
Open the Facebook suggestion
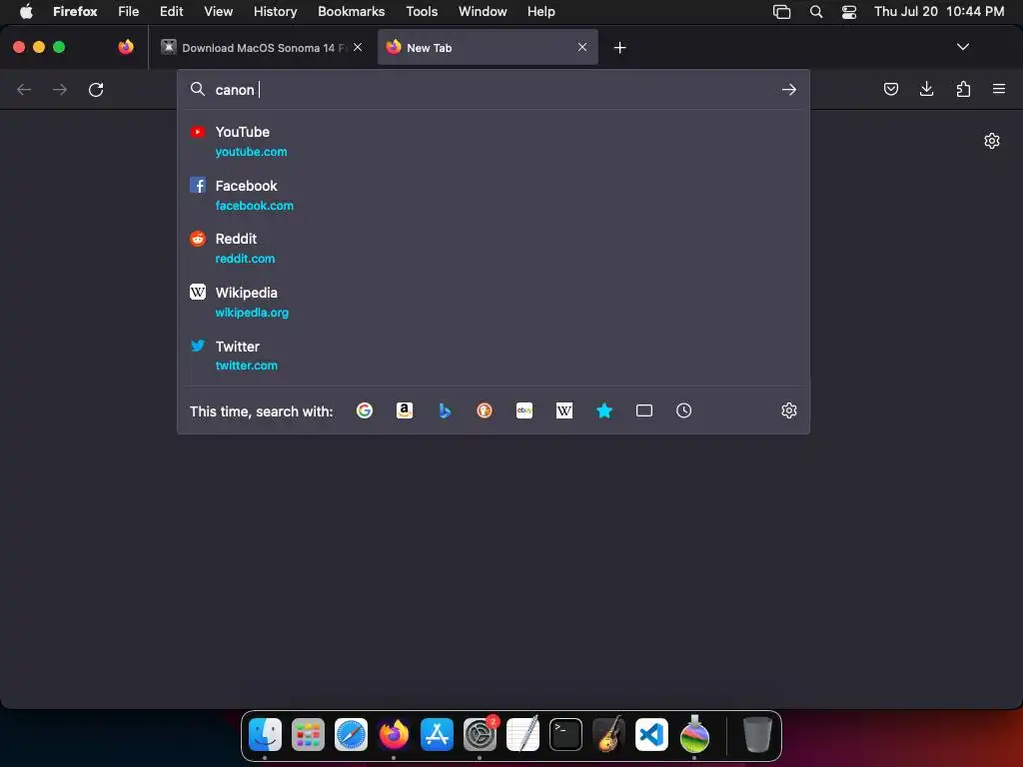[x=494, y=195]
